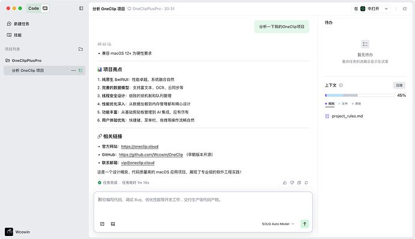Open the github.com/Wcowin/OneClip link

coord(151,155)
